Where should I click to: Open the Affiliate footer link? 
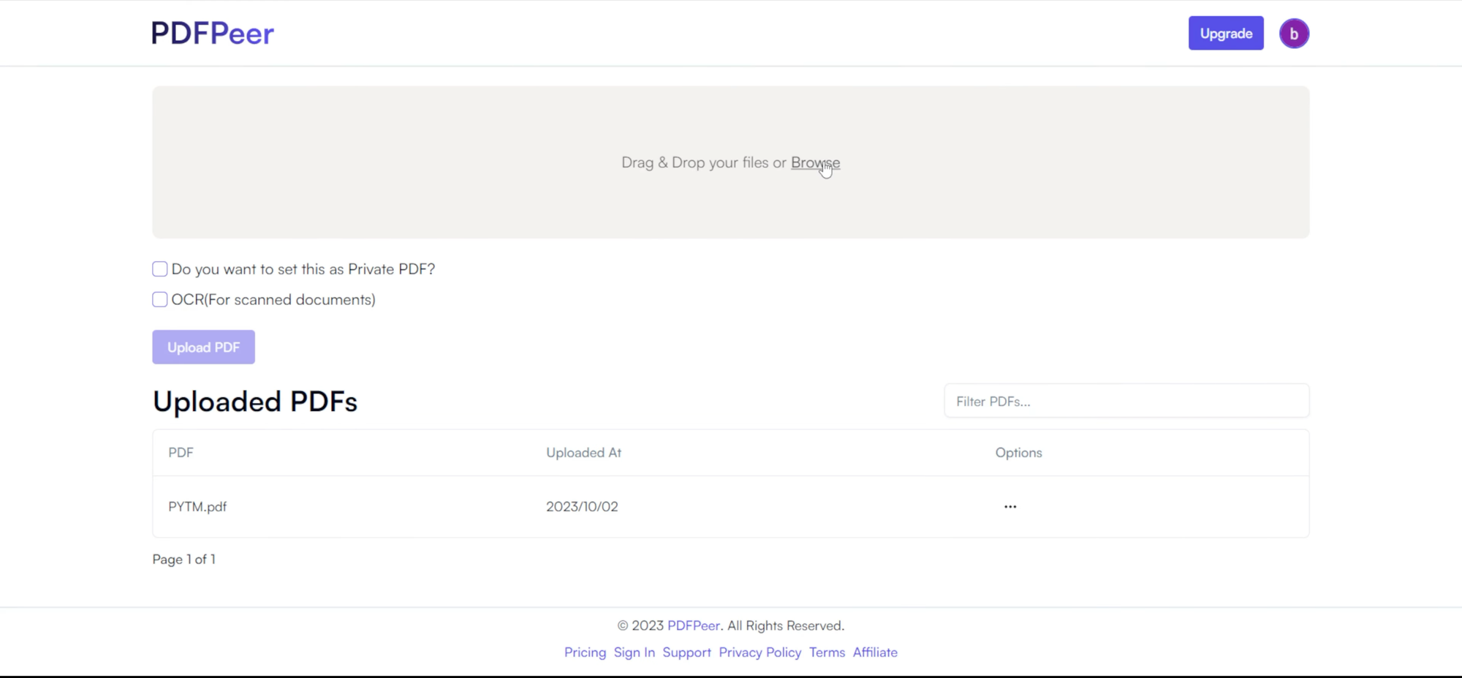875,652
